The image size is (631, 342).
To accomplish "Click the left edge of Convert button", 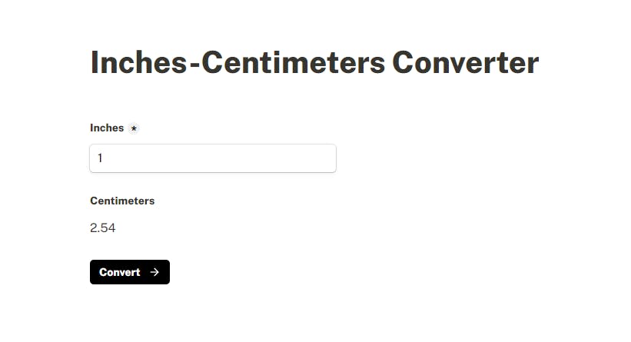I will tap(93, 272).
